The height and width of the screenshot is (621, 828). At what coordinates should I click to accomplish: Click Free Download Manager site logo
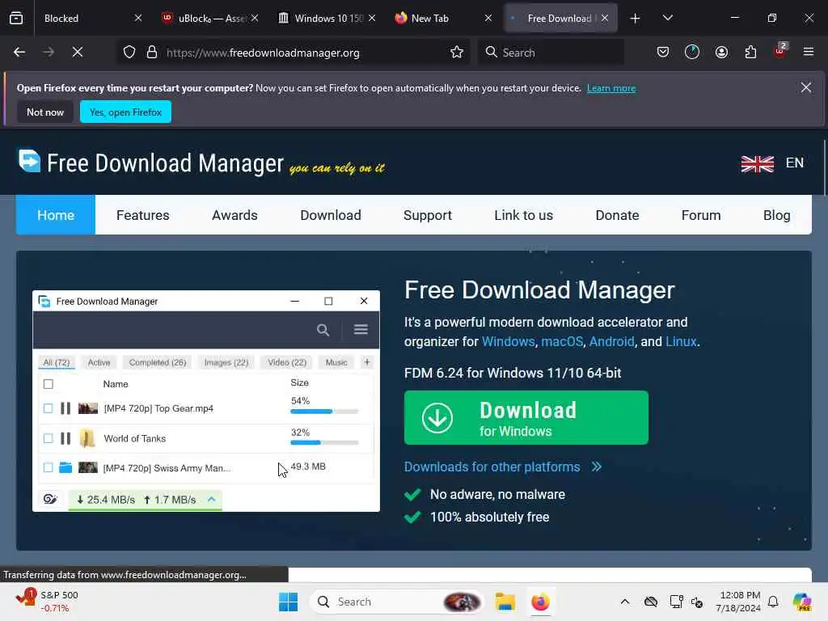point(29,161)
